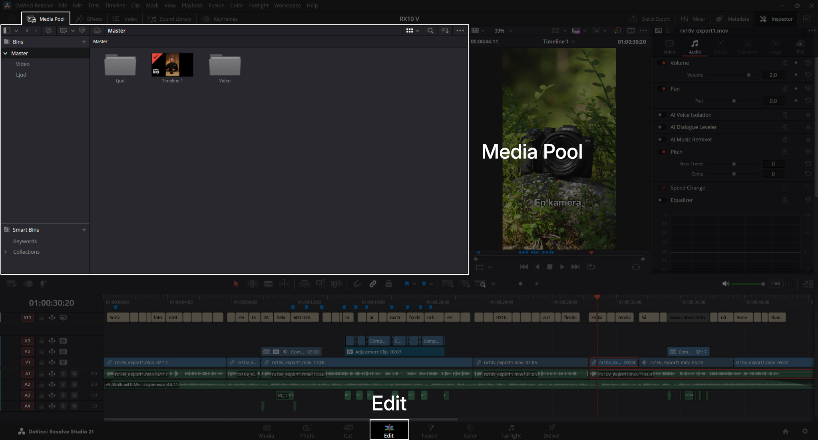Switch to the Video inspector tab
Screen dimensions: 818x440
pyautogui.click(x=669, y=47)
